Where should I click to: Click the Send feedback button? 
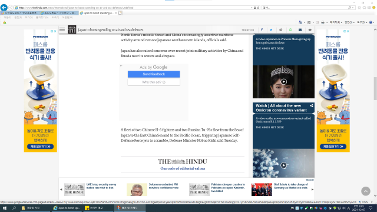154,74
